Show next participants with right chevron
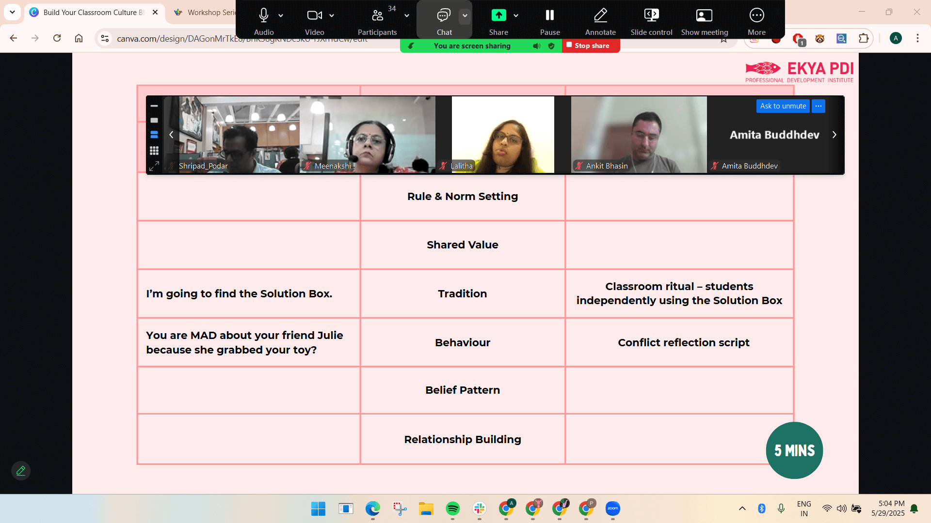Viewport: 931px width, 523px height. tap(835, 135)
